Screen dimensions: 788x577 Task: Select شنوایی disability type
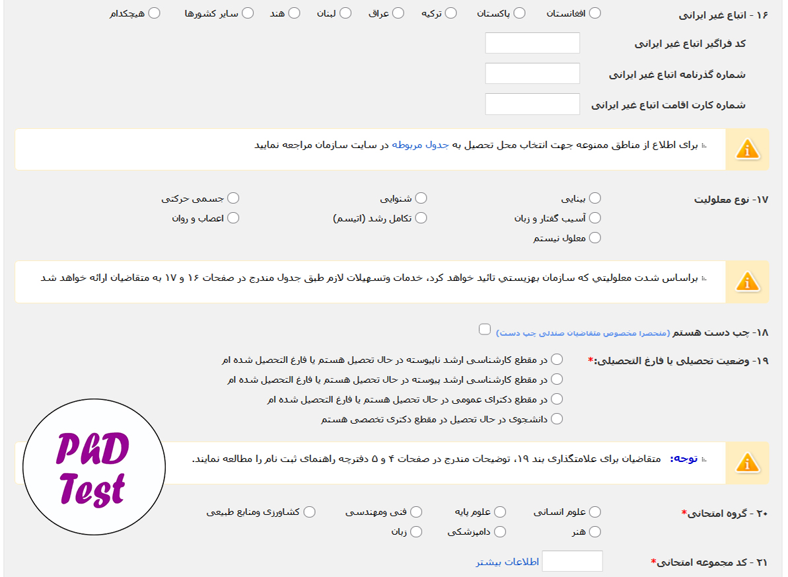[x=421, y=198]
